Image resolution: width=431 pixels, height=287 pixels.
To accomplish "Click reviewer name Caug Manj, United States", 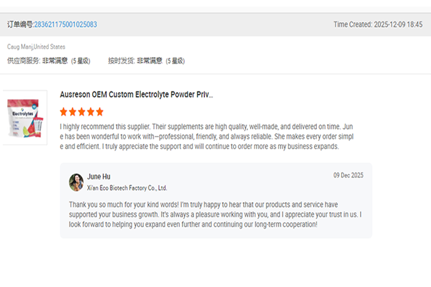I will coord(36,47).
